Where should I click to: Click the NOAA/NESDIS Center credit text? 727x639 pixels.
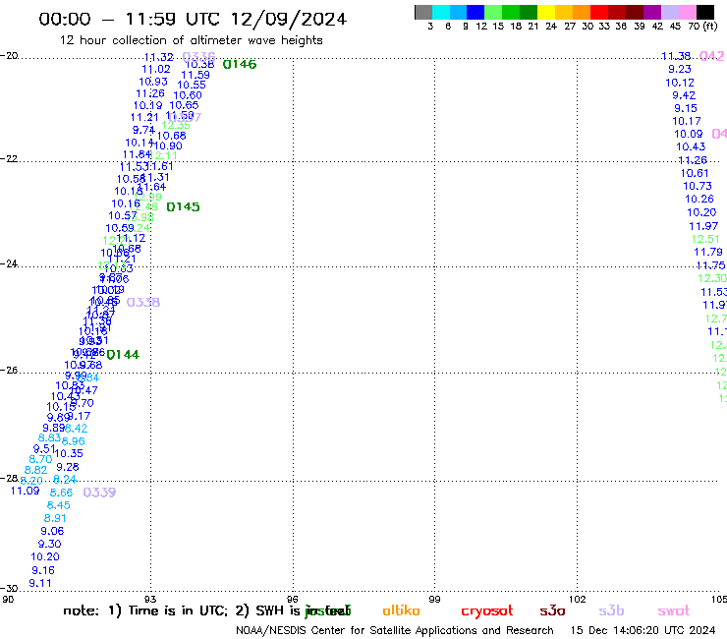[395, 631]
